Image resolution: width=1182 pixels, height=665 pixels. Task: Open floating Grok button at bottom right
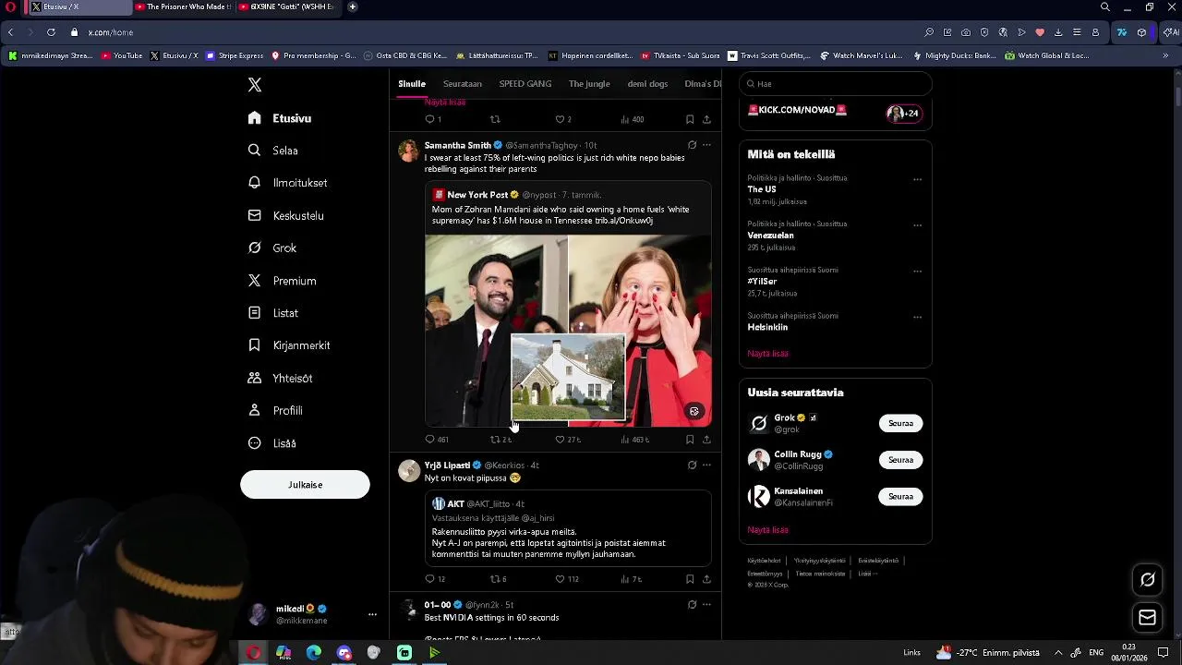click(1148, 580)
